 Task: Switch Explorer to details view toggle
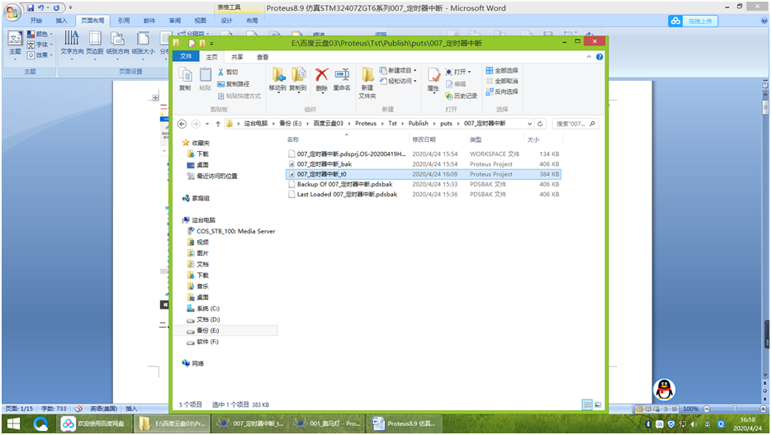tap(587, 404)
